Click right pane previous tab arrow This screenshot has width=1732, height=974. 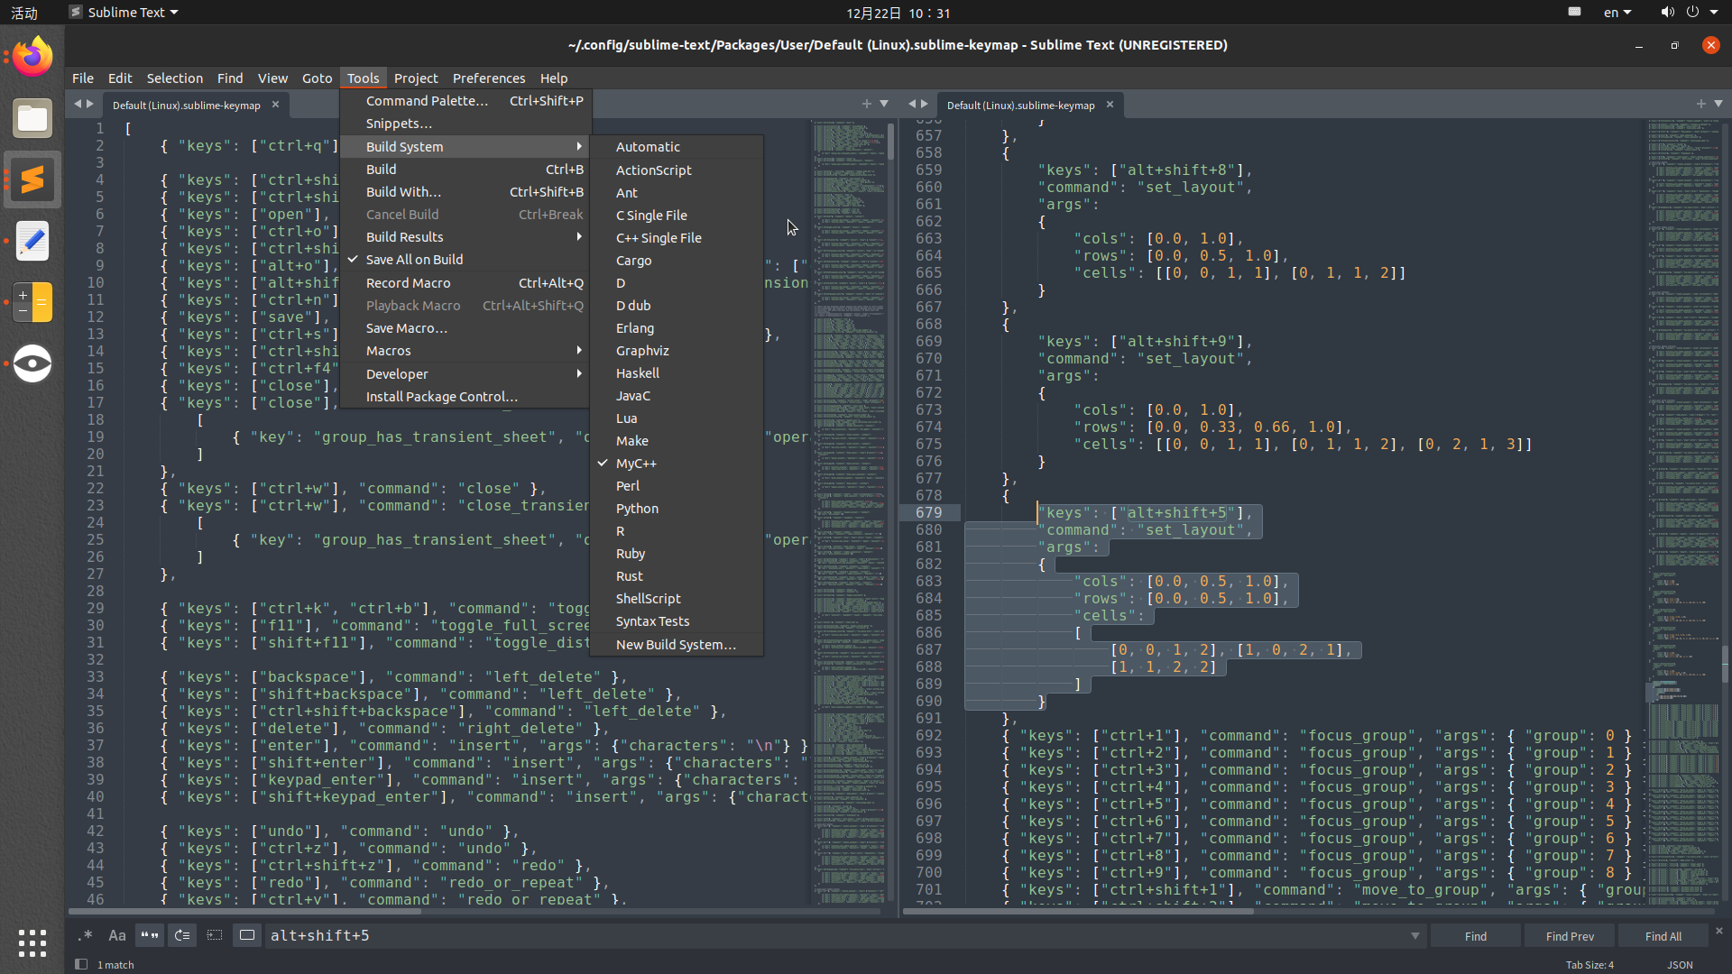click(x=912, y=104)
